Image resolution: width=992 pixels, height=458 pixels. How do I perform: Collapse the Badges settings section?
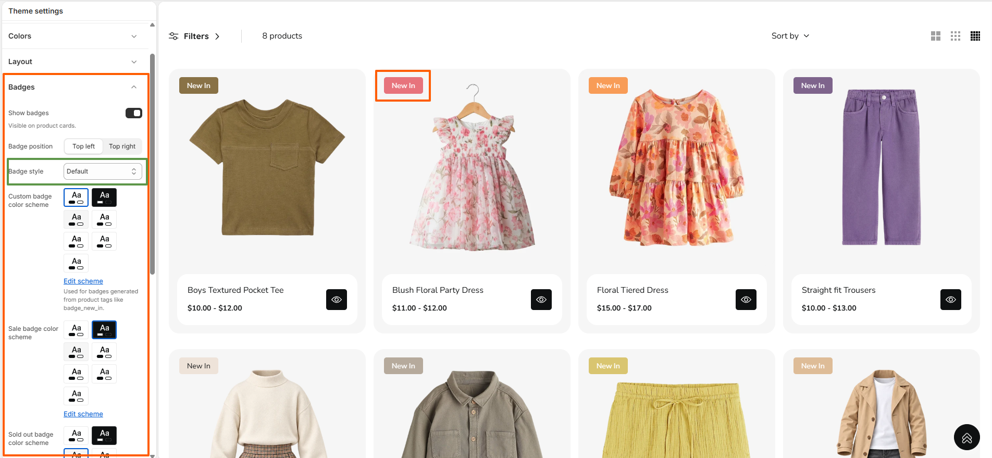click(x=75, y=87)
